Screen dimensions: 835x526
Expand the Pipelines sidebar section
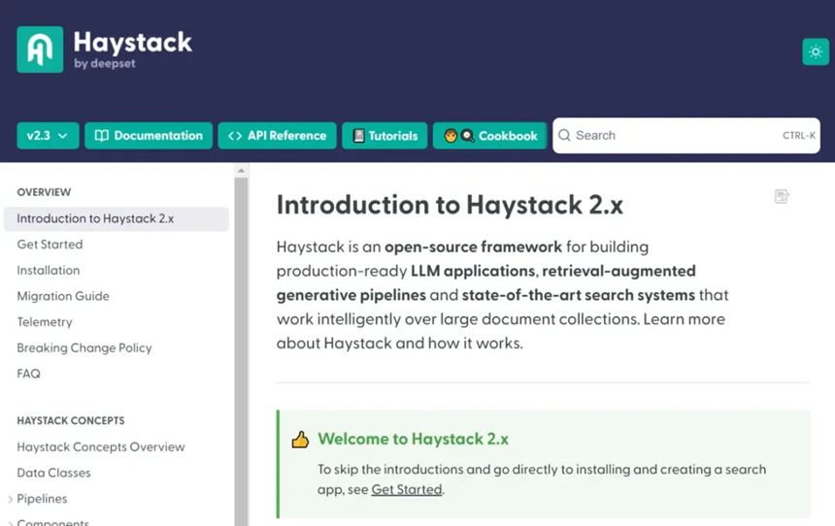pyautogui.click(x=11, y=499)
